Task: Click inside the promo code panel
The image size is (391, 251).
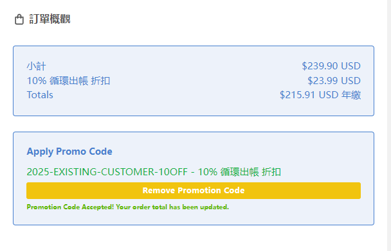Action: [194, 178]
